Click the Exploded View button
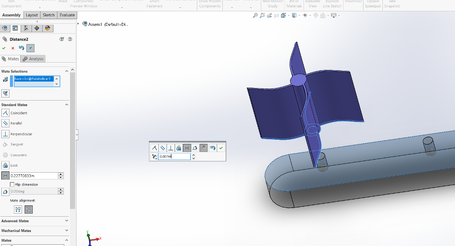Screen dimensions: 455x246 tap(313, 4)
